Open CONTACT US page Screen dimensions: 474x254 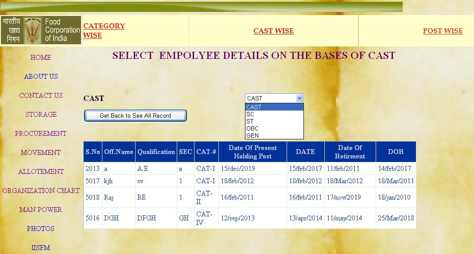41,96
